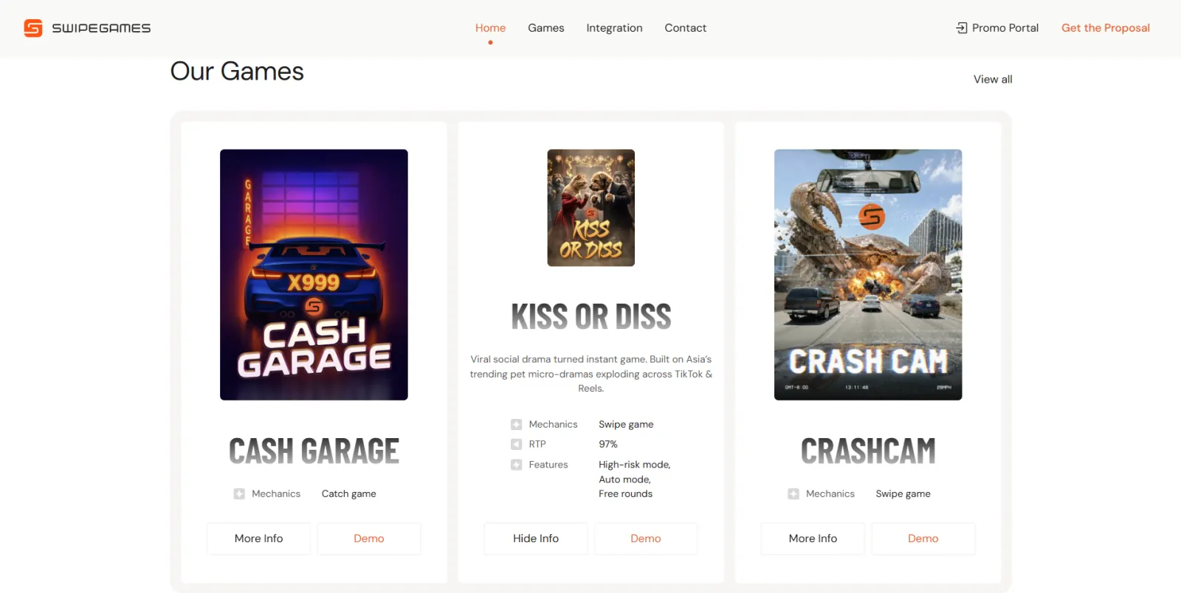The width and height of the screenshot is (1181, 593).
Task: Open the Cash Garage cover image
Action: (x=314, y=275)
